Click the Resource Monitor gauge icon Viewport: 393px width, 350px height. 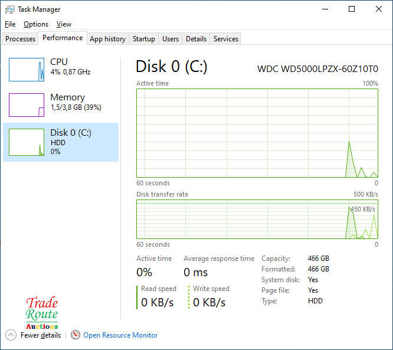[75, 335]
